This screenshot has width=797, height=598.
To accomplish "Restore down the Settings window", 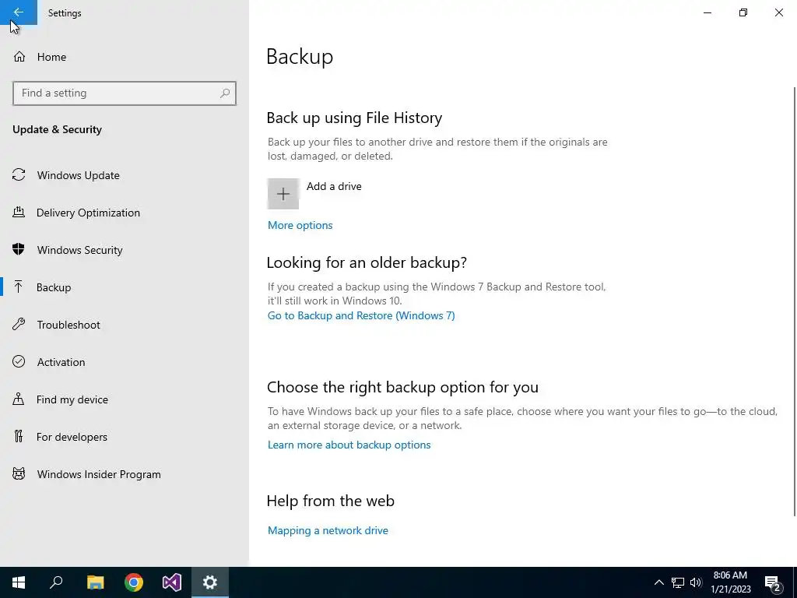I will coord(743,12).
